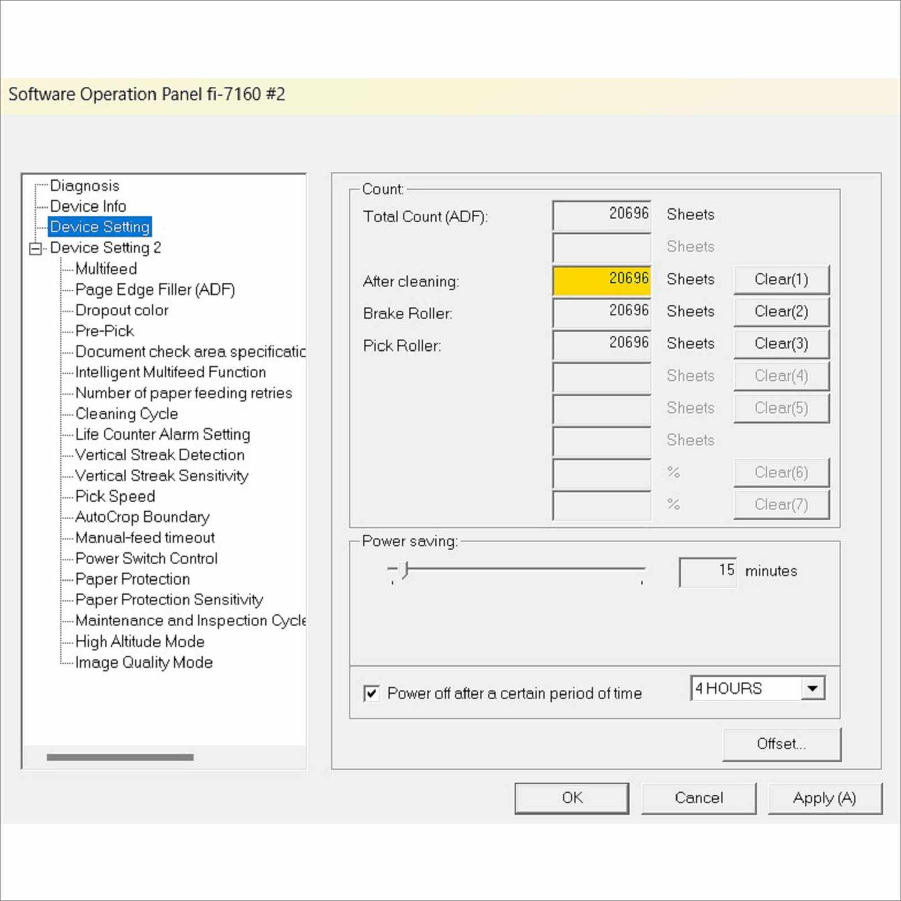Open Multifeed settings
Screen dimensions: 901x901
106,269
